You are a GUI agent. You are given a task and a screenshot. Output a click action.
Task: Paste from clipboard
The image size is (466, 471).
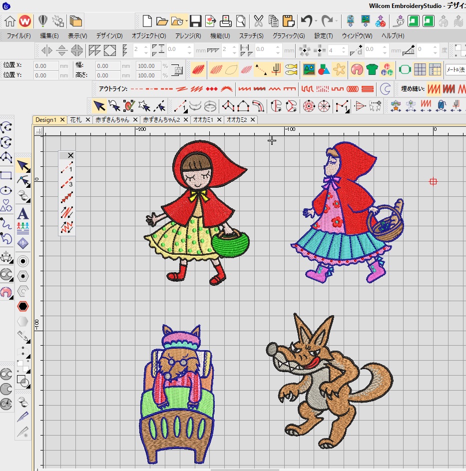coord(288,21)
